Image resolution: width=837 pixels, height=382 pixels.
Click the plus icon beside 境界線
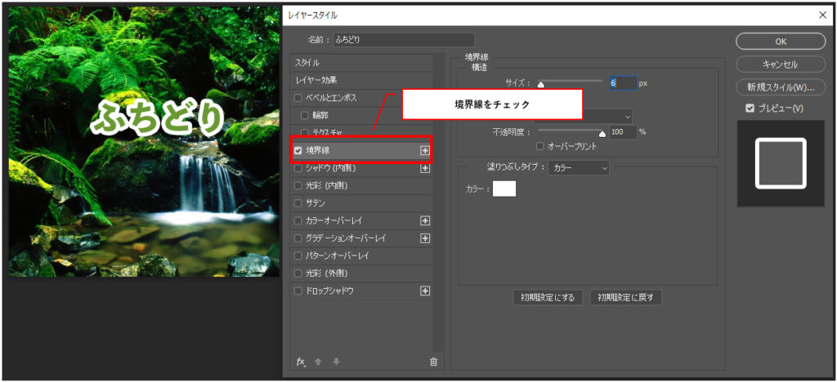(x=424, y=150)
